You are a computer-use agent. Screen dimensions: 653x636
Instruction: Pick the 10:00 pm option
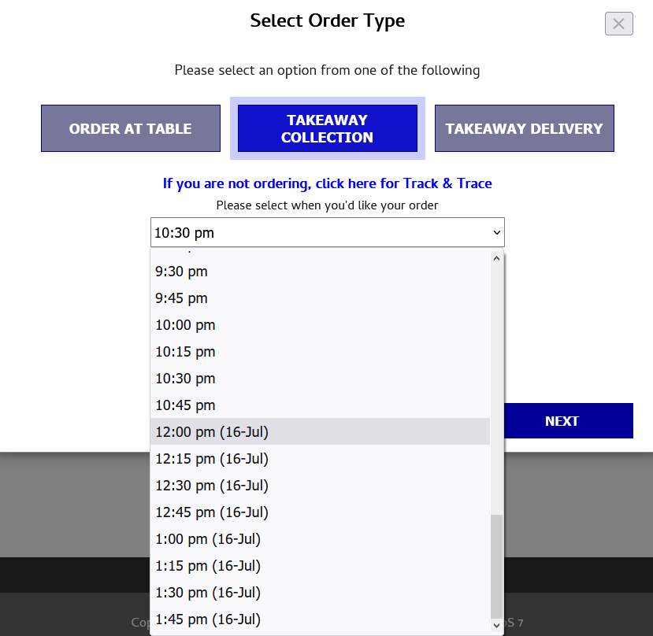pyautogui.click(x=184, y=324)
